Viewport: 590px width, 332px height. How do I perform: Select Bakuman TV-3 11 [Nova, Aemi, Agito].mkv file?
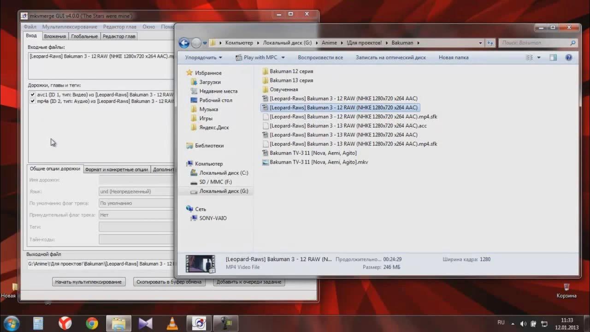(x=315, y=162)
